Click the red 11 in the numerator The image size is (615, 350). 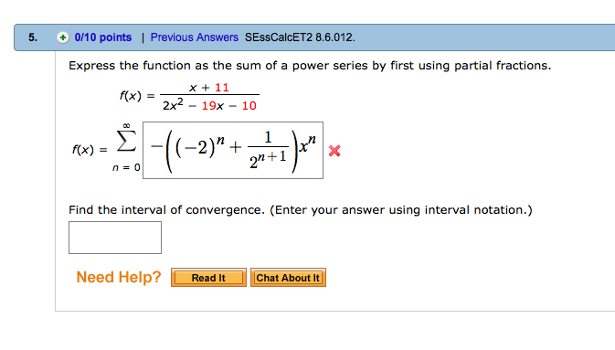click(222, 87)
